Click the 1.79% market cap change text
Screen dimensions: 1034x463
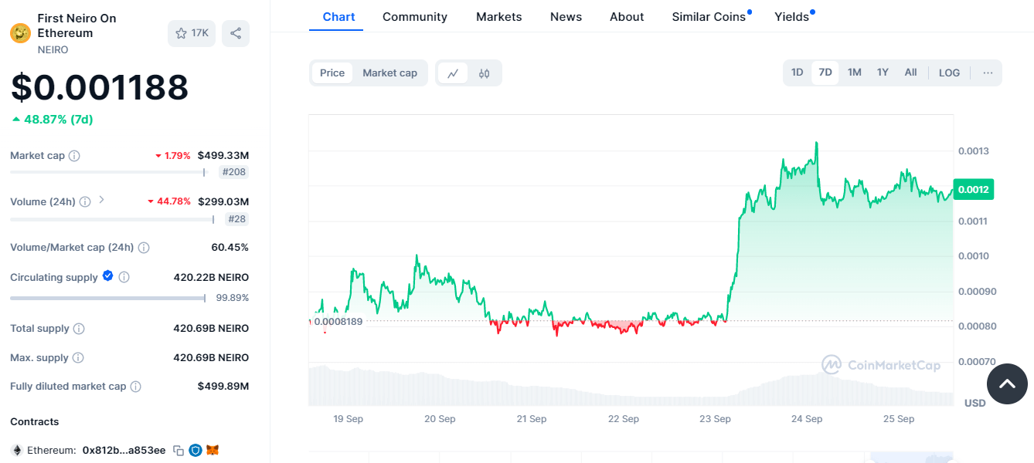(x=173, y=155)
